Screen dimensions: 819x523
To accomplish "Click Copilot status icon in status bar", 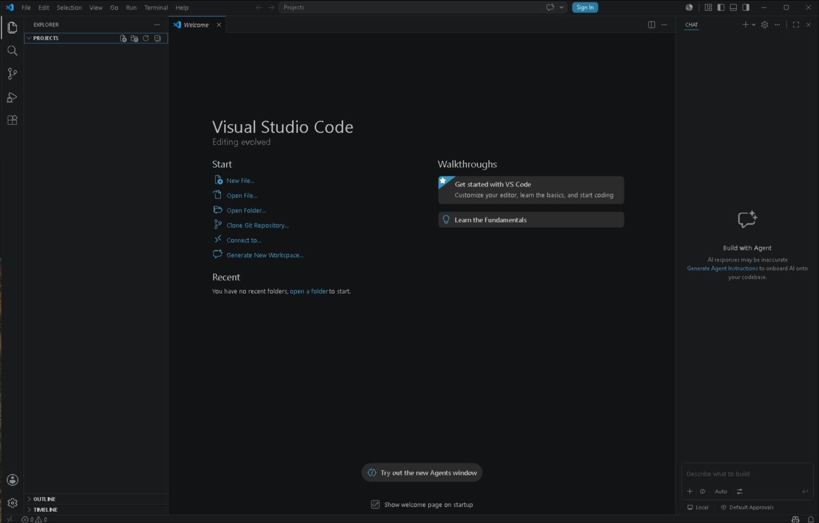I will 795,519.
